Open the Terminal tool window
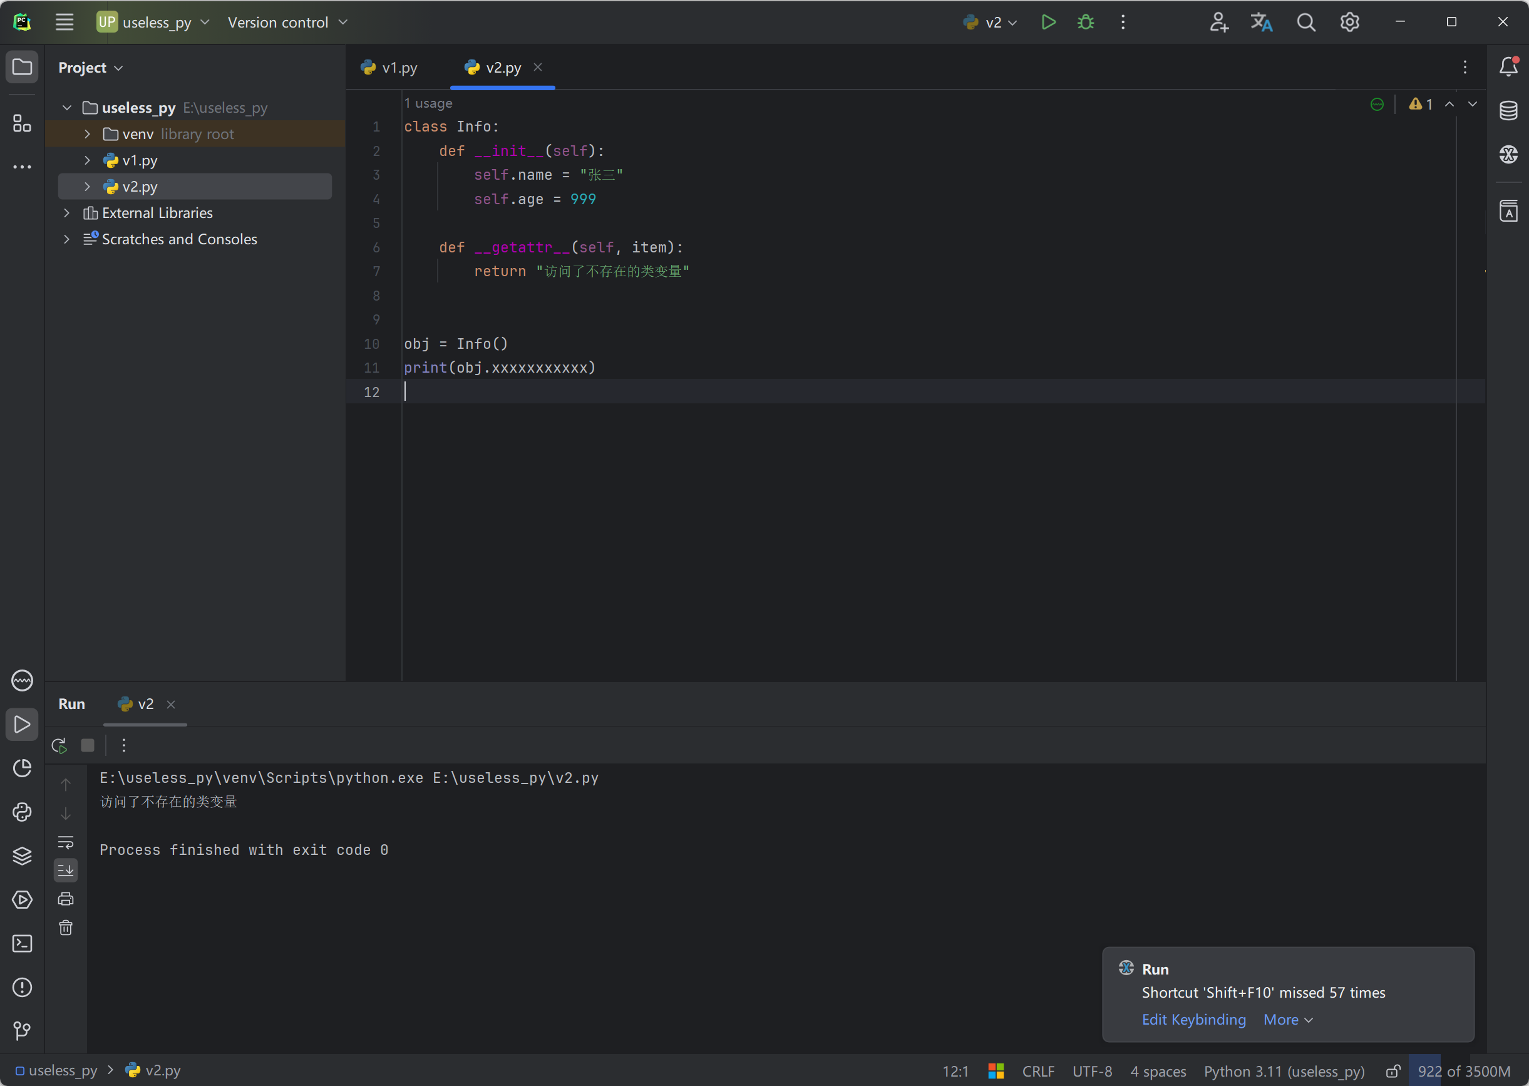This screenshot has height=1086, width=1529. point(22,944)
